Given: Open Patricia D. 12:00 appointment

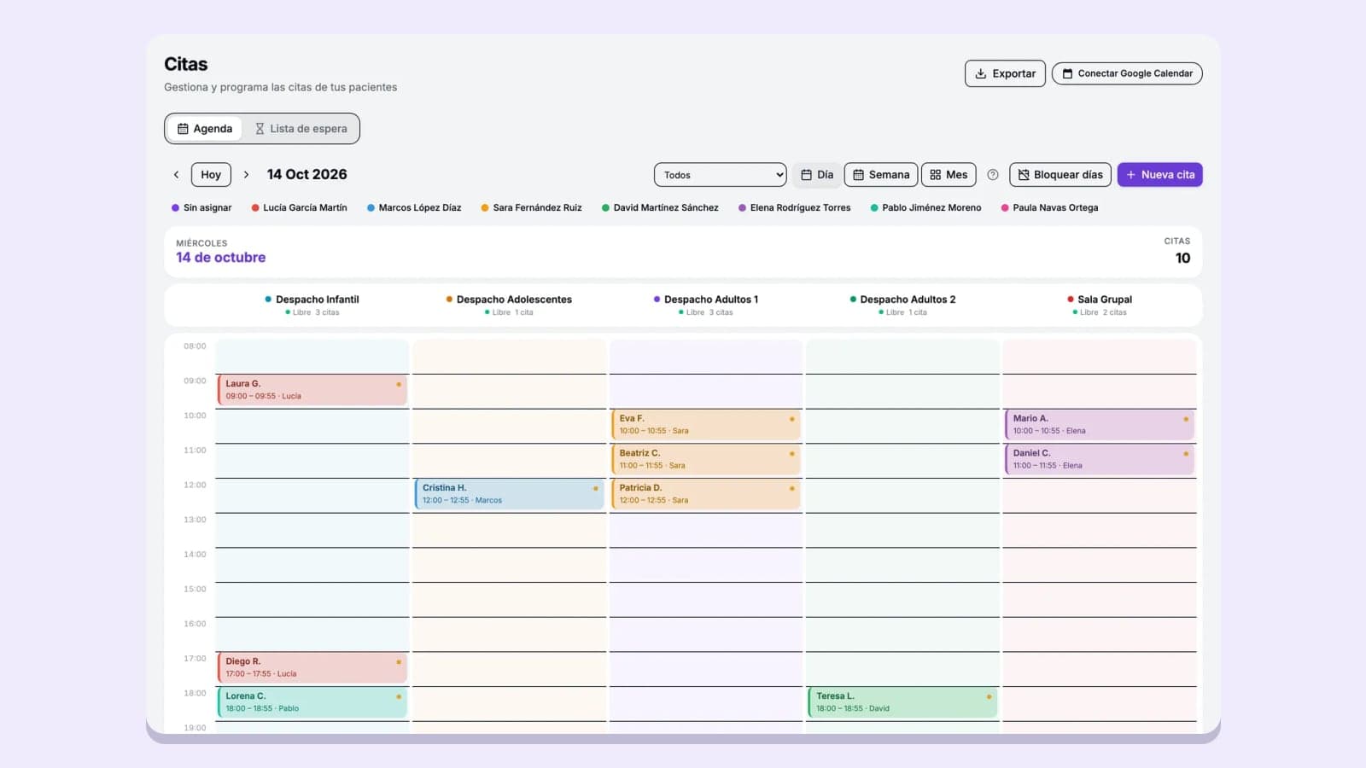Looking at the screenshot, I should coord(706,494).
